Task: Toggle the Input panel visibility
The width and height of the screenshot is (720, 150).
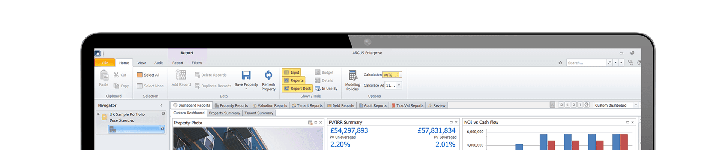Action: [291, 72]
